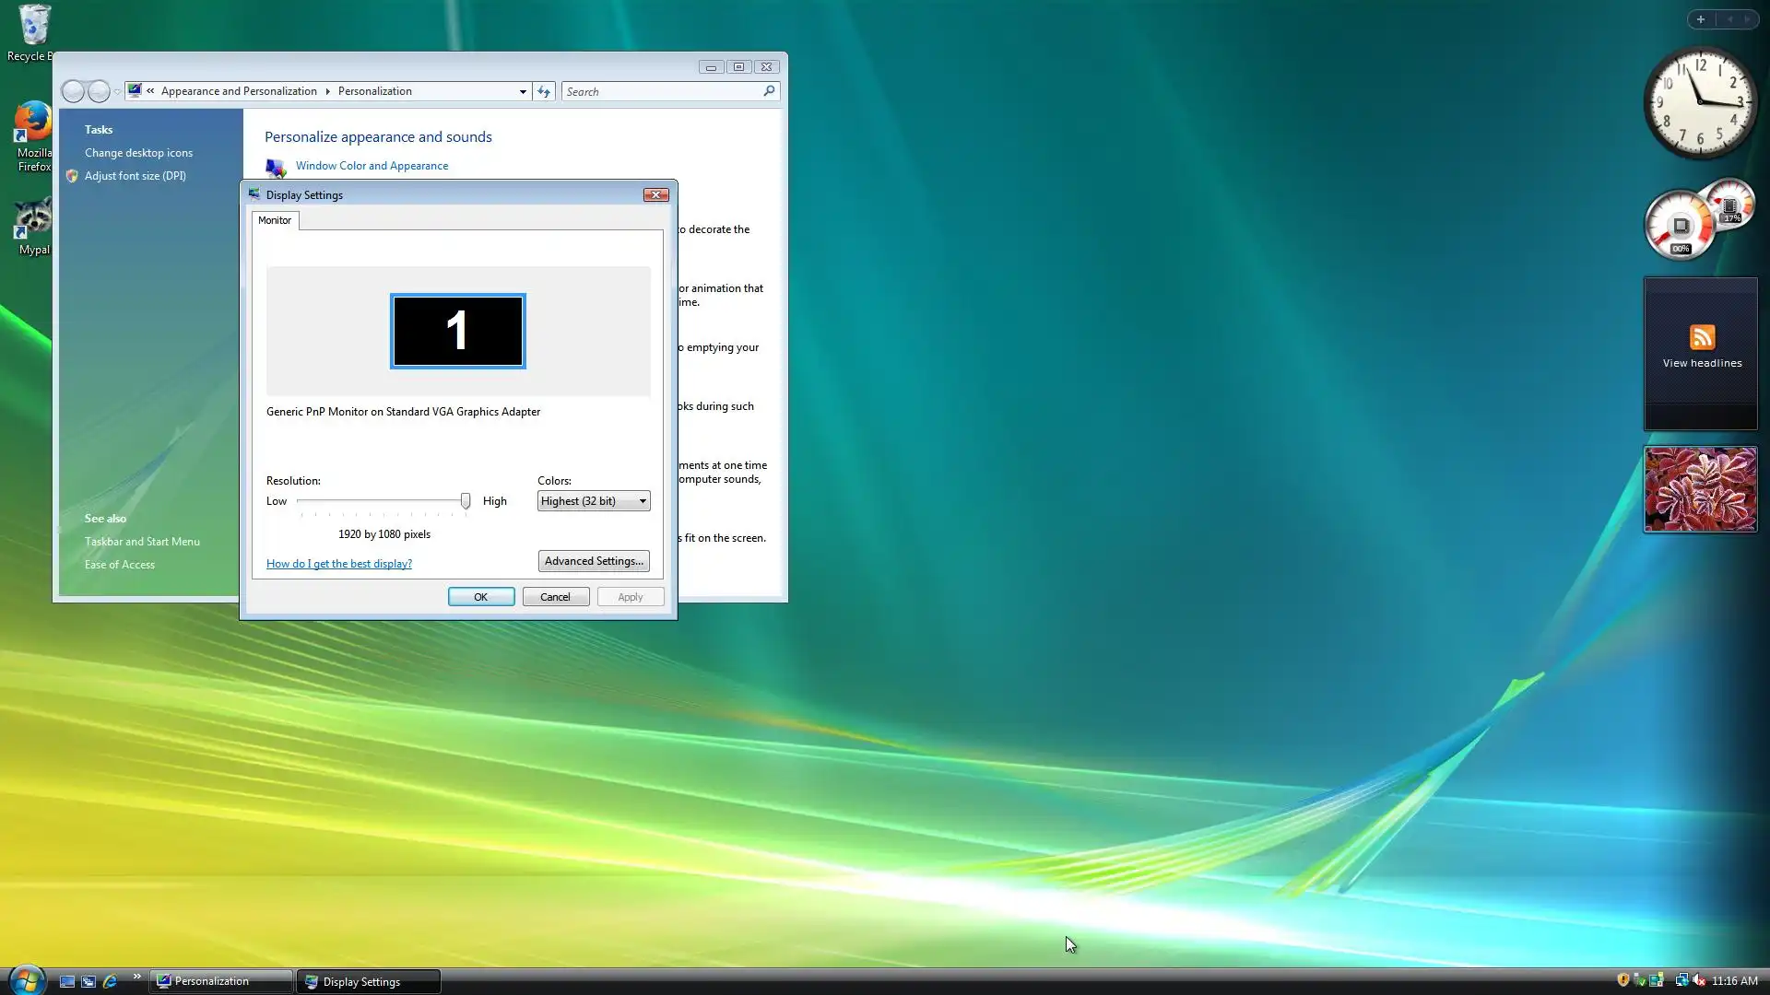Expand the address bar history dropdown arrow
Image resolution: width=1770 pixels, height=995 pixels.
click(x=523, y=91)
